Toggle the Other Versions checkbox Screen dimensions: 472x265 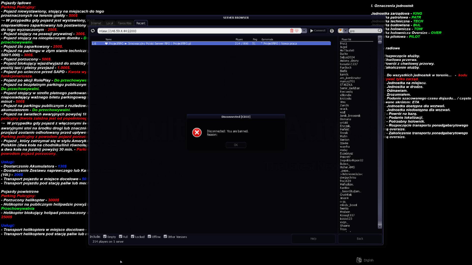coord(165,237)
